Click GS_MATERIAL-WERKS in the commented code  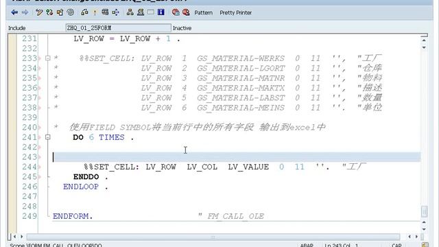(x=241, y=58)
